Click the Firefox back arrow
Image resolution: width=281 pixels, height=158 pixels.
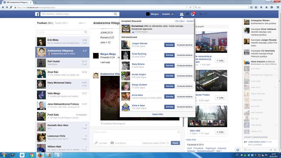[3, 7]
